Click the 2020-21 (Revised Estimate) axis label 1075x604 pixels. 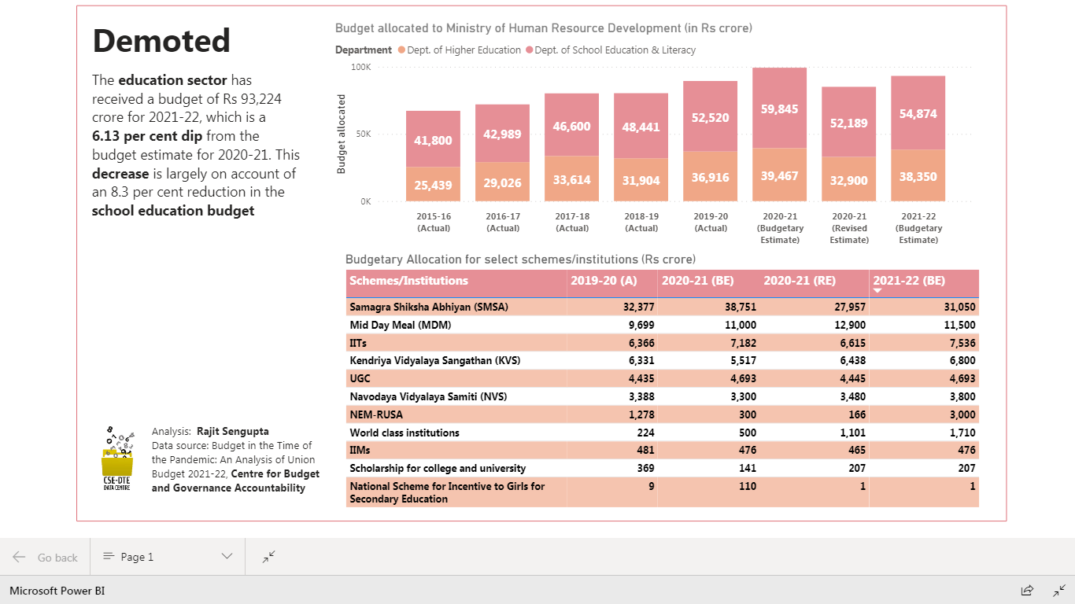click(x=849, y=228)
